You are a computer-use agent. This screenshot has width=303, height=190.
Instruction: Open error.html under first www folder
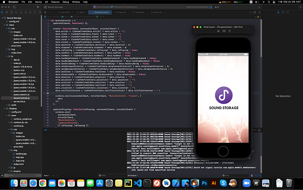pyautogui.click(x=16, y=46)
